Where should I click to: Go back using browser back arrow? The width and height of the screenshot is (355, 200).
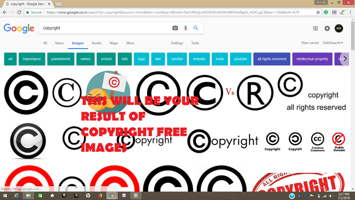pyautogui.click(x=5, y=12)
